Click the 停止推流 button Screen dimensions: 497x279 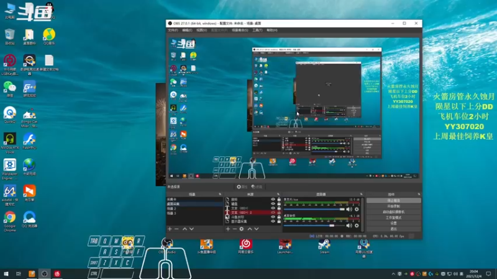[x=394, y=200]
